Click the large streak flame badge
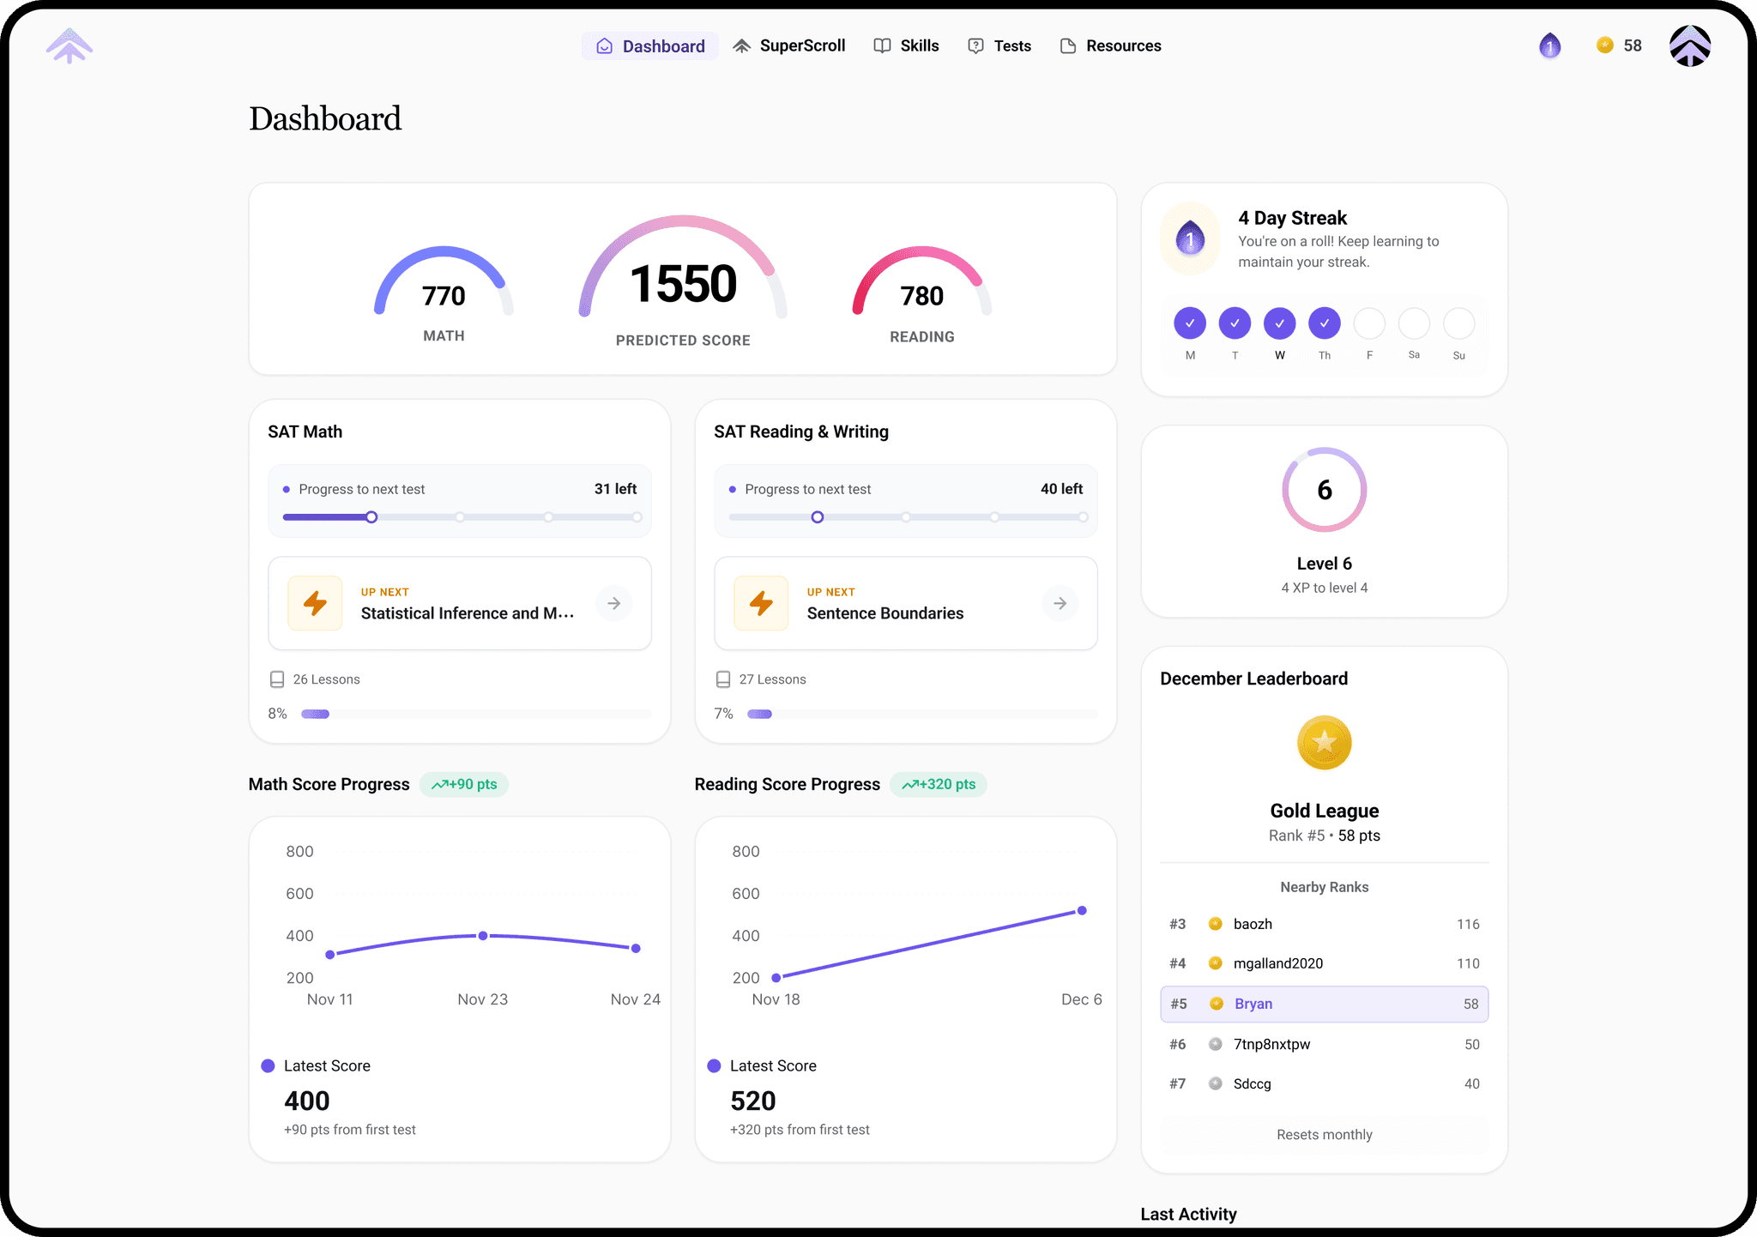 [1190, 239]
